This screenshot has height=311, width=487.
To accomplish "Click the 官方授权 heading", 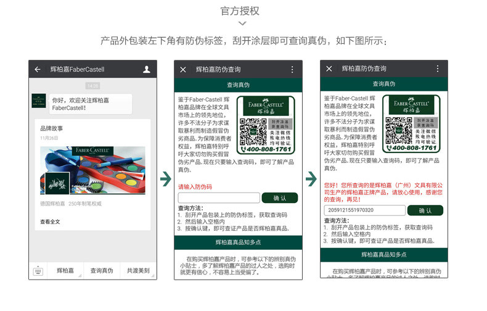I will 240,11.
